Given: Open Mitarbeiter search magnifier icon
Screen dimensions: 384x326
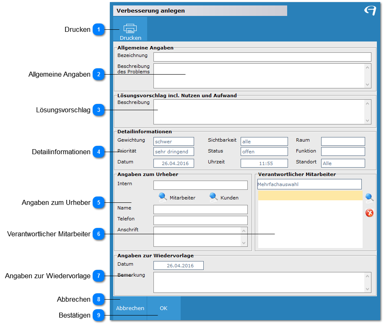Looking at the screenshot, I should click(x=163, y=197).
